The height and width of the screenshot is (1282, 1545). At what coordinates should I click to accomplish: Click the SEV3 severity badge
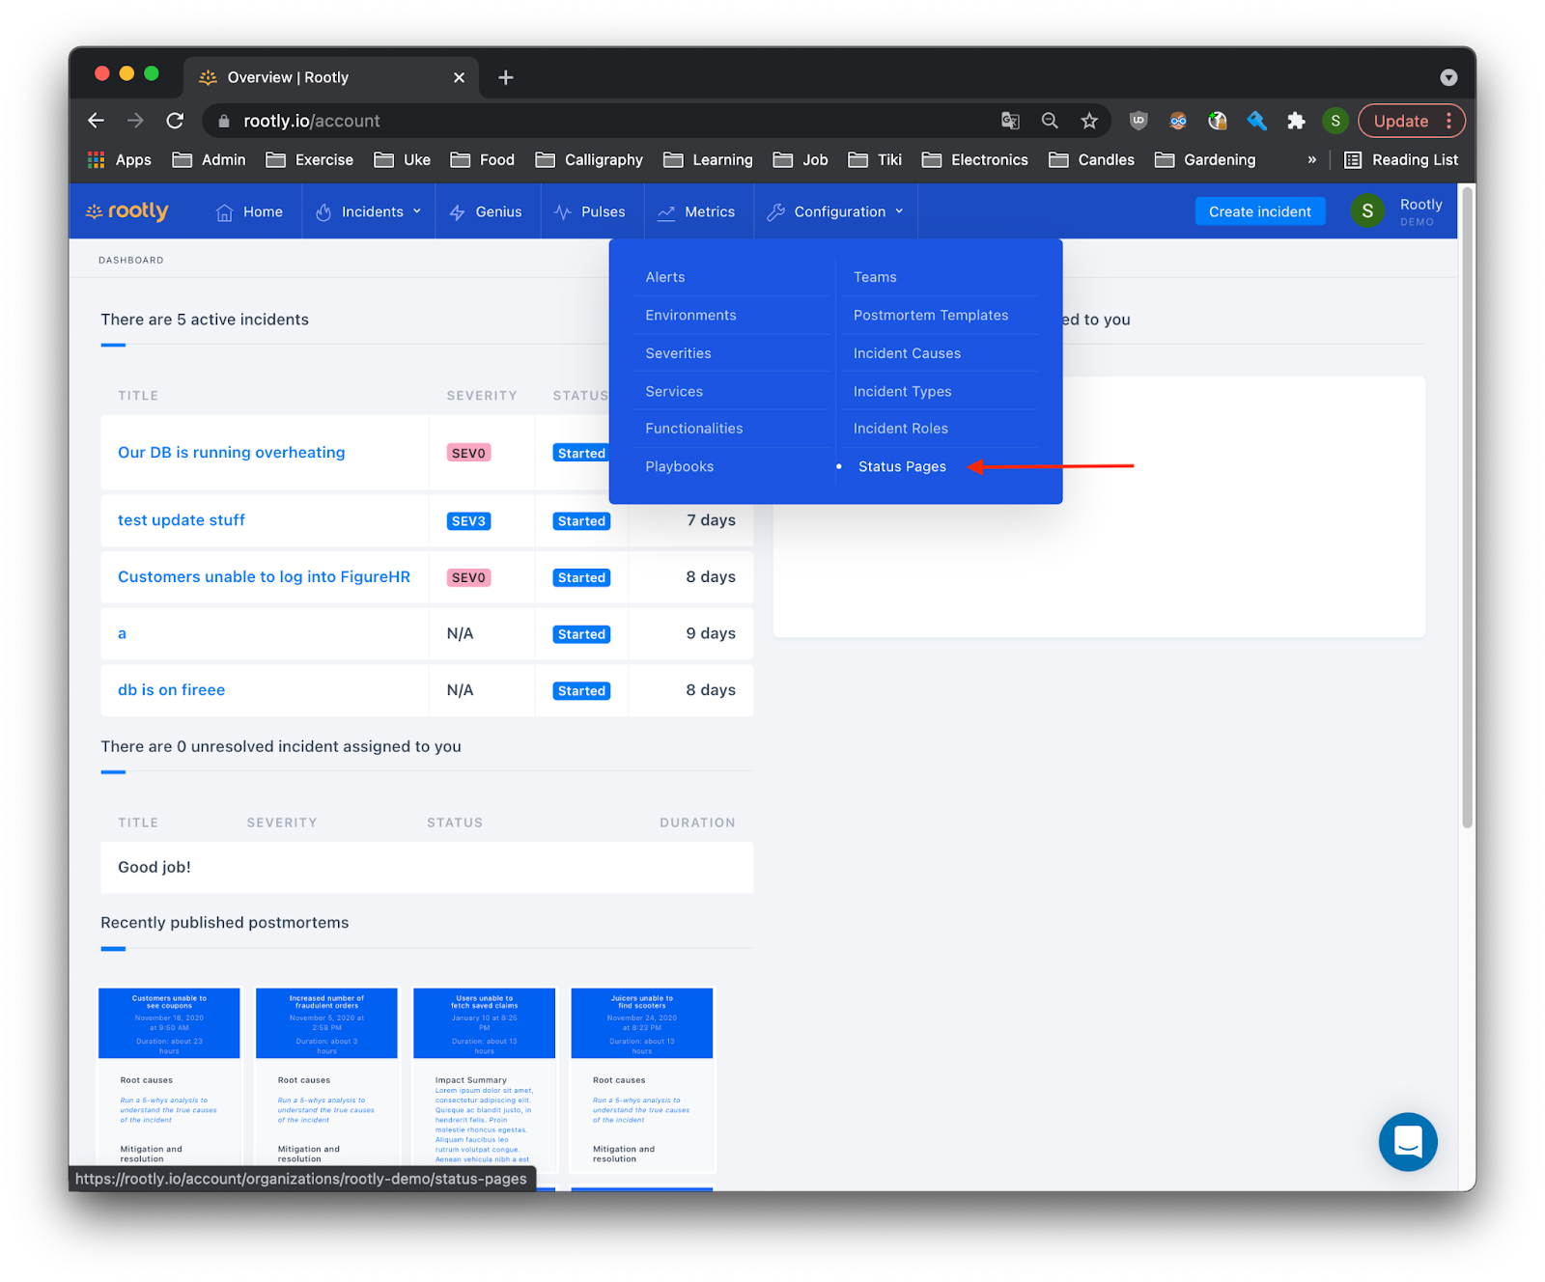[469, 521]
